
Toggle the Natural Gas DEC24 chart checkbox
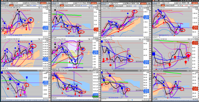52,39
